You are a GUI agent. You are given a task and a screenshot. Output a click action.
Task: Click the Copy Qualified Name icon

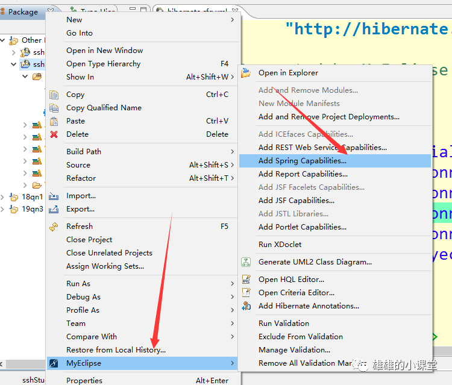click(x=54, y=108)
